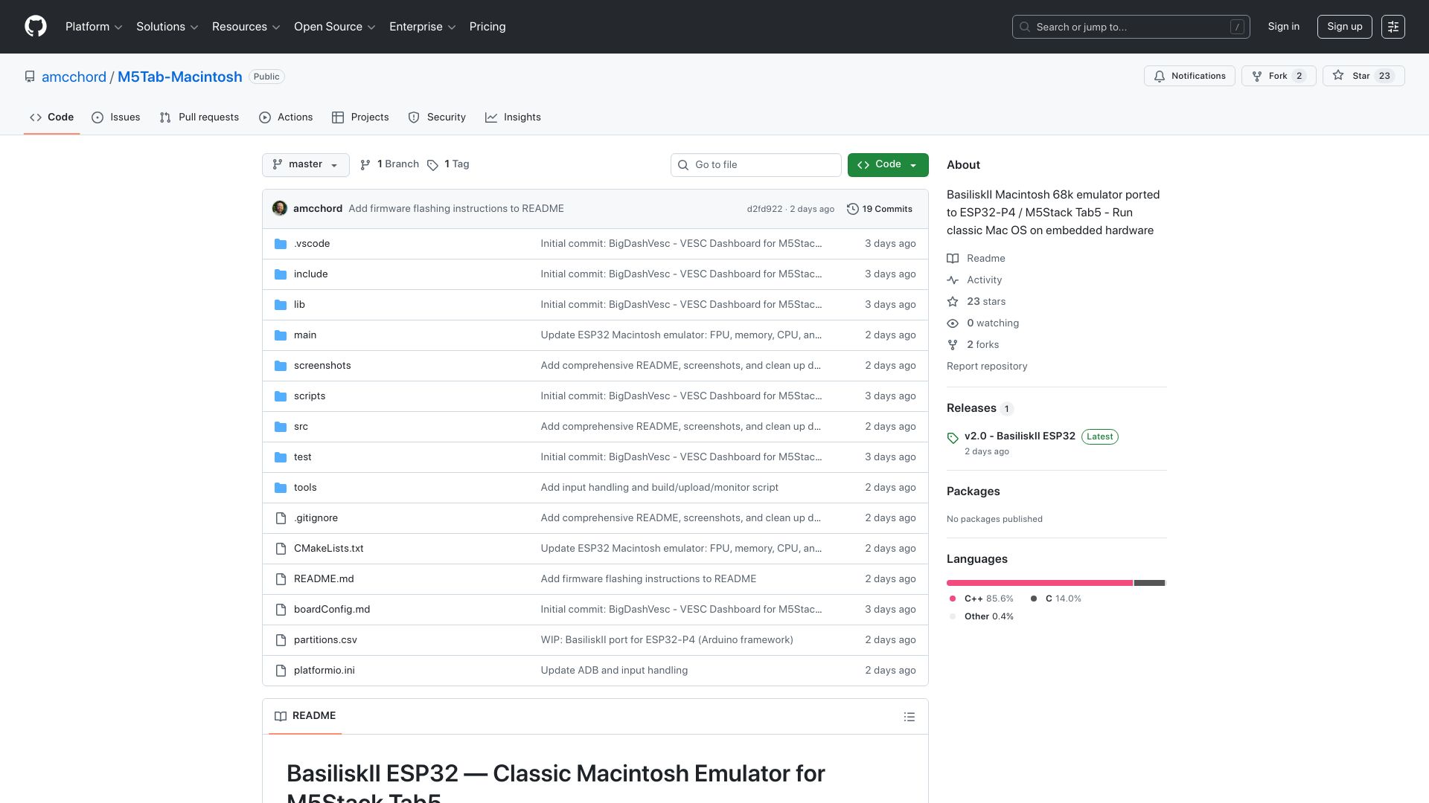The height and width of the screenshot is (803, 1429).
Task: Focus the Go to file field
Action: click(755, 165)
